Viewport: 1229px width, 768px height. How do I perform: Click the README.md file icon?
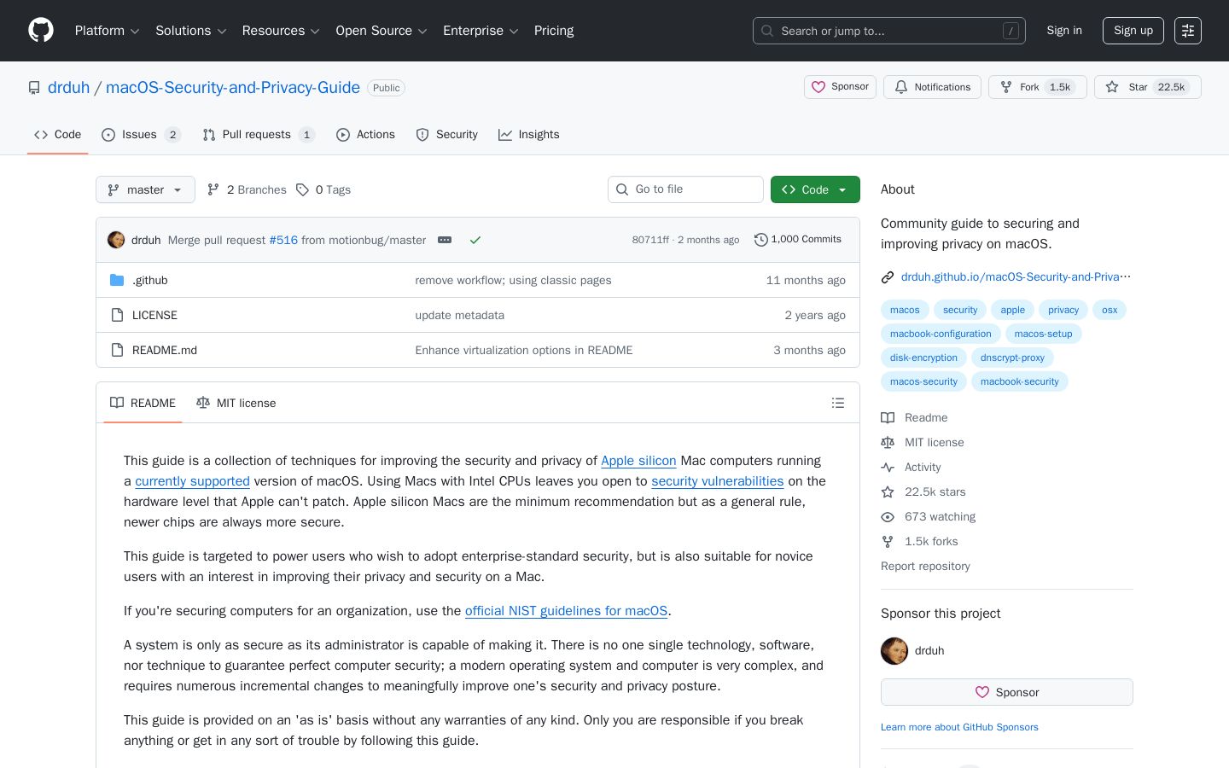(117, 350)
